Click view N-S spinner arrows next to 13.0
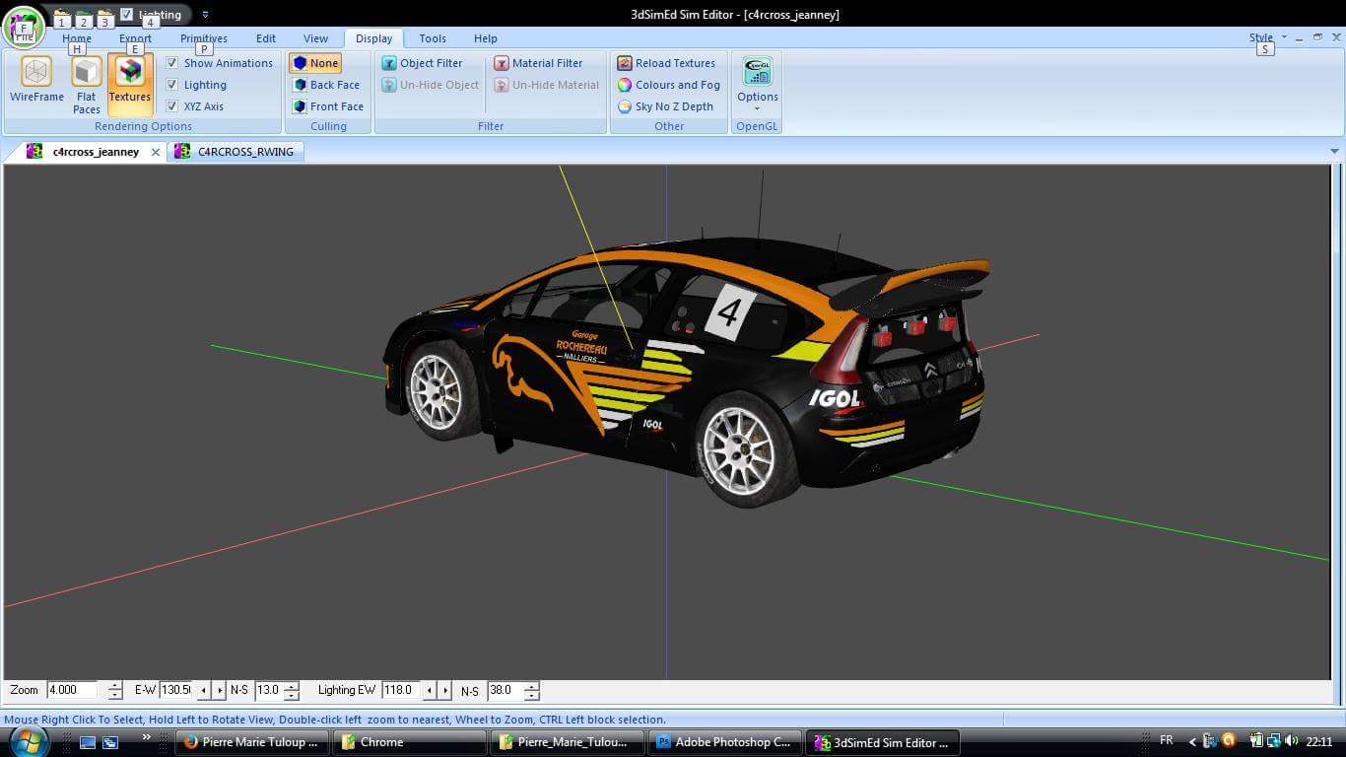Viewport: 1346px width, 757px height. (x=291, y=691)
